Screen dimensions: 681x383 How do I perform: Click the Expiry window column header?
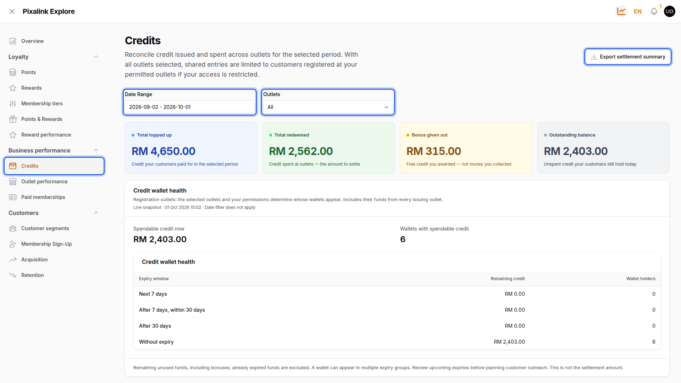click(x=154, y=279)
